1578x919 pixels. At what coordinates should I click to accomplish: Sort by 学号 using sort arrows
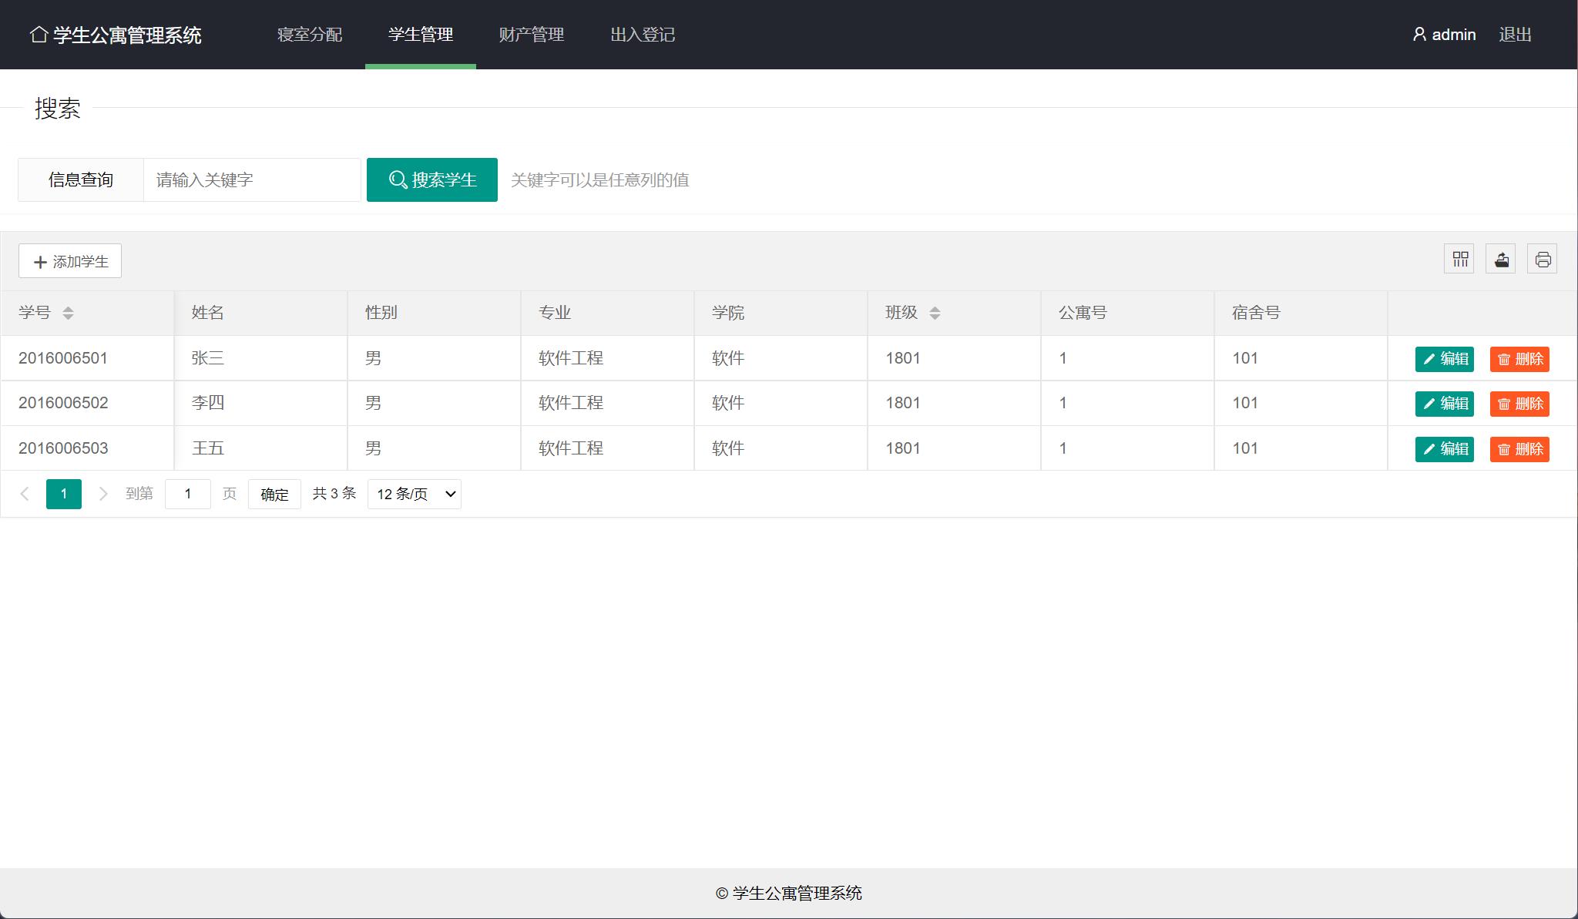pyautogui.click(x=68, y=313)
